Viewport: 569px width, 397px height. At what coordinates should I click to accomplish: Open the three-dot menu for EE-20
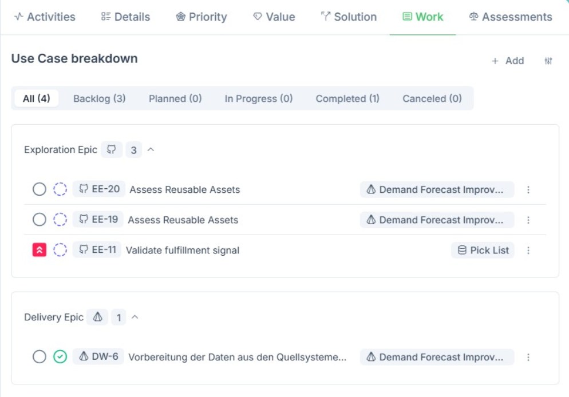(x=528, y=189)
